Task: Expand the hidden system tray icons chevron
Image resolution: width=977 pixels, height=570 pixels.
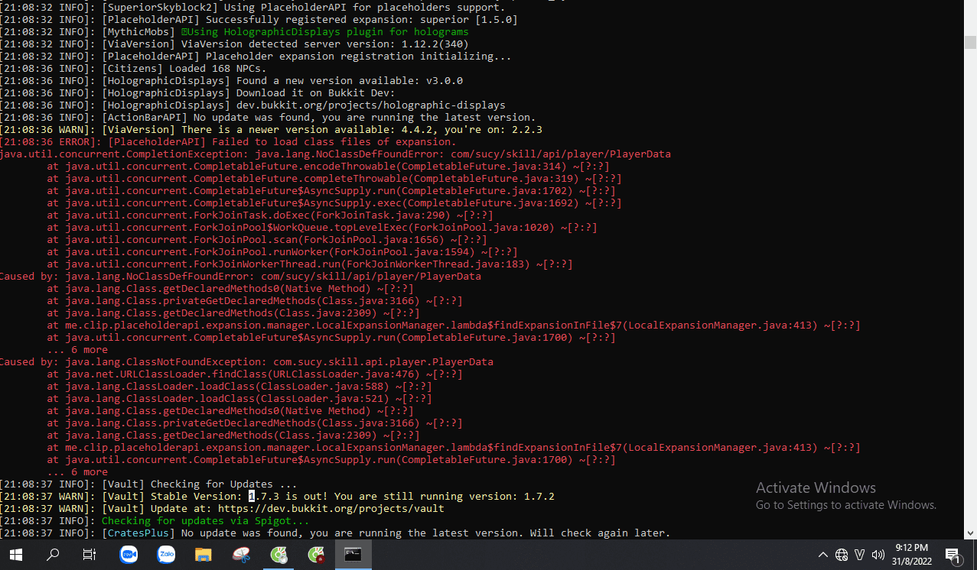Action: pyautogui.click(x=822, y=555)
